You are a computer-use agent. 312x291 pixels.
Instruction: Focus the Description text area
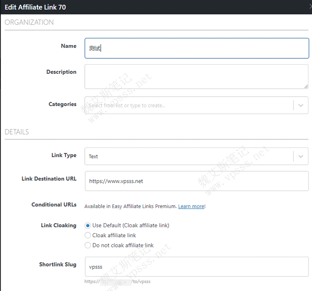[x=196, y=76]
